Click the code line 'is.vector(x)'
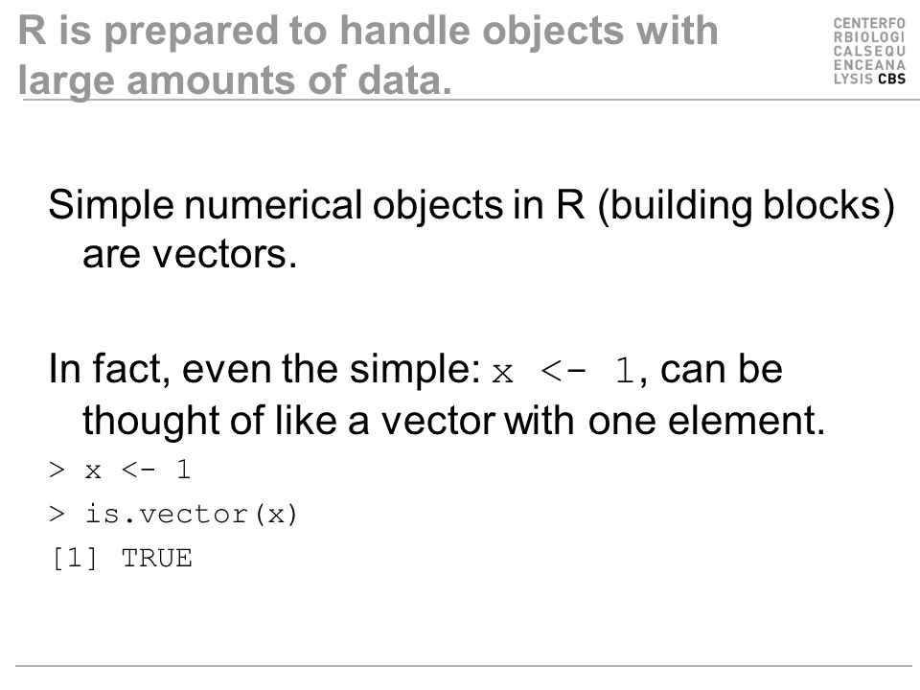The height and width of the screenshot is (690, 920). (x=192, y=515)
